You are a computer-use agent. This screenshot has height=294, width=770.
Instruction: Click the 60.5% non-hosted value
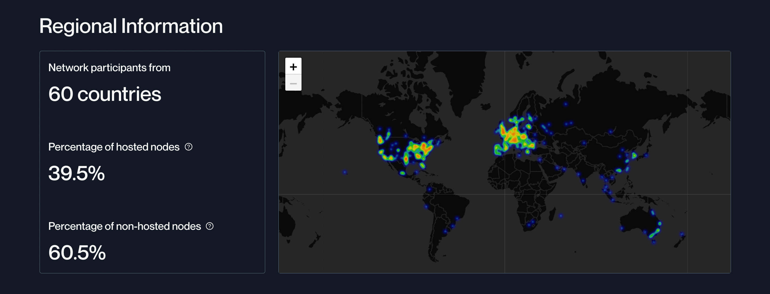point(77,252)
